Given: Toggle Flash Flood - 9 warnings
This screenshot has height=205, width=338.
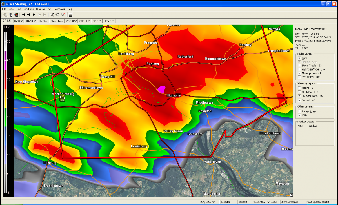Looking at the screenshot, I should (299, 92).
